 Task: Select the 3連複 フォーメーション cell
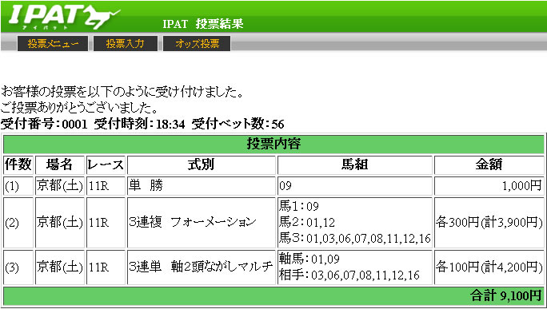click(x=201, y=223)
